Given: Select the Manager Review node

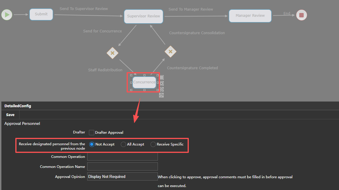Looking at the screenshot, I should pyautogui.click(x=250, y=16).
